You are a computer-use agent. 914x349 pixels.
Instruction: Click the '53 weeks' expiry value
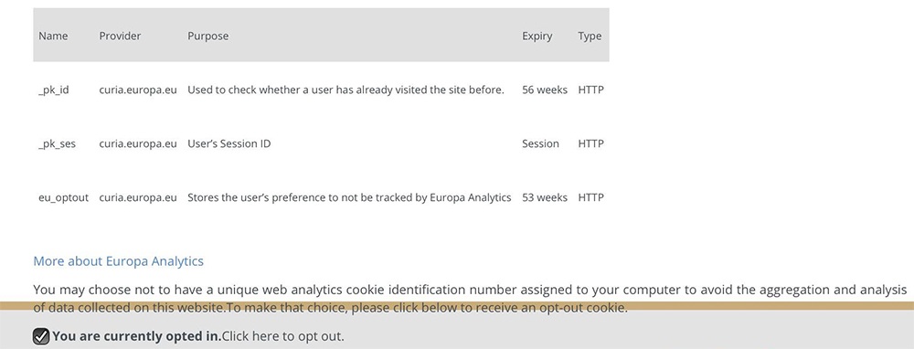coord(545,197)
